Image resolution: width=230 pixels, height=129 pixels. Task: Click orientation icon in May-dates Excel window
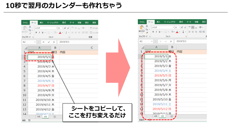[200, 27]
